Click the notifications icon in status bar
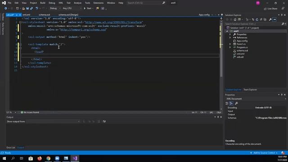Screen dimensions: 288x162 tap(283, 153)
